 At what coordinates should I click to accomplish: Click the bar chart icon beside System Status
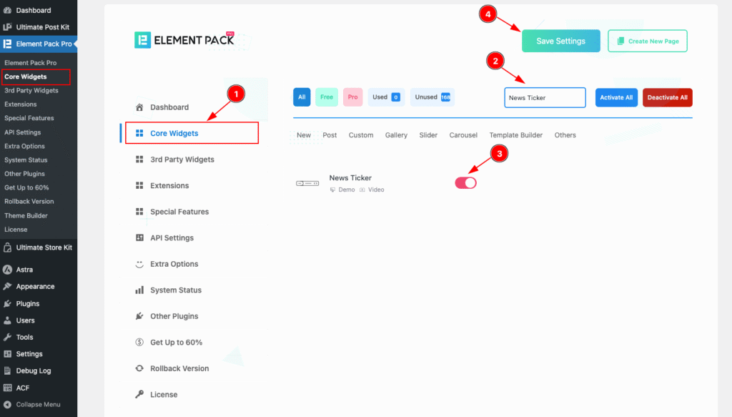tap(139, 290)
